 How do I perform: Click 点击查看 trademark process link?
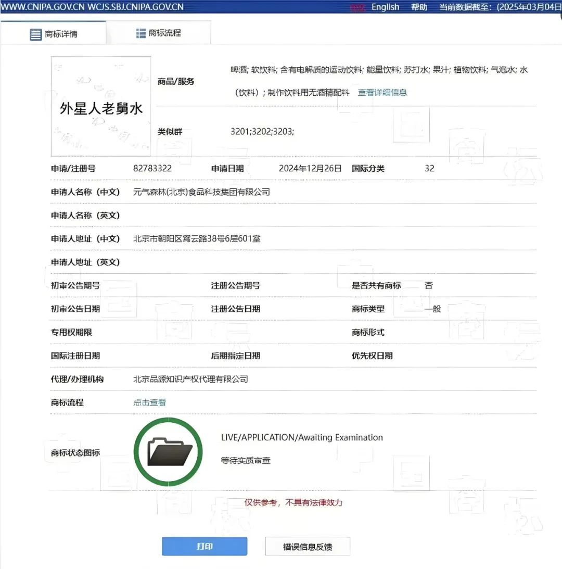[x=149, y=402]
